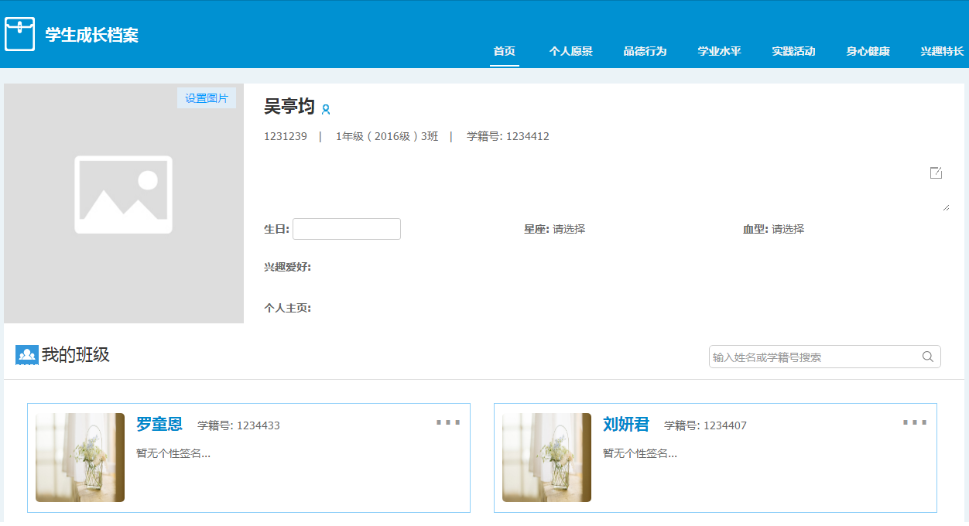Switch to the 品德行为 tab

click(645, 51)
